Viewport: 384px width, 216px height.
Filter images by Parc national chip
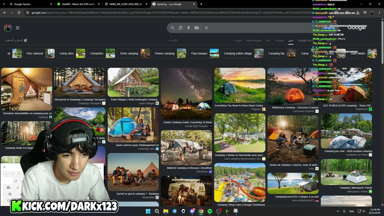39,53
